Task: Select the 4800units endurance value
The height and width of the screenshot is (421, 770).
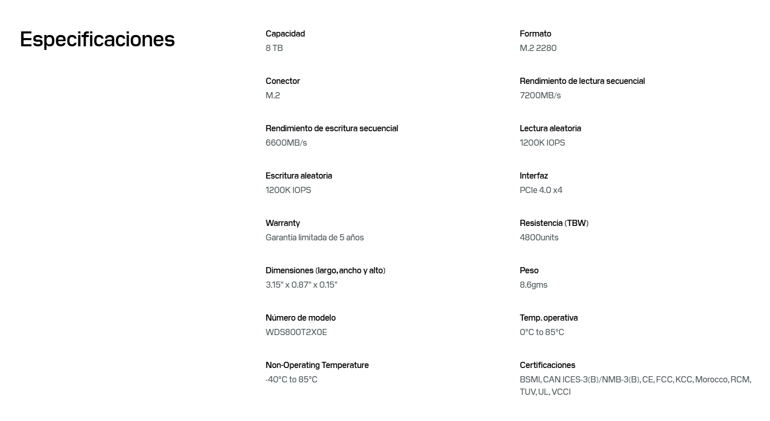Action: pos(539,237)
